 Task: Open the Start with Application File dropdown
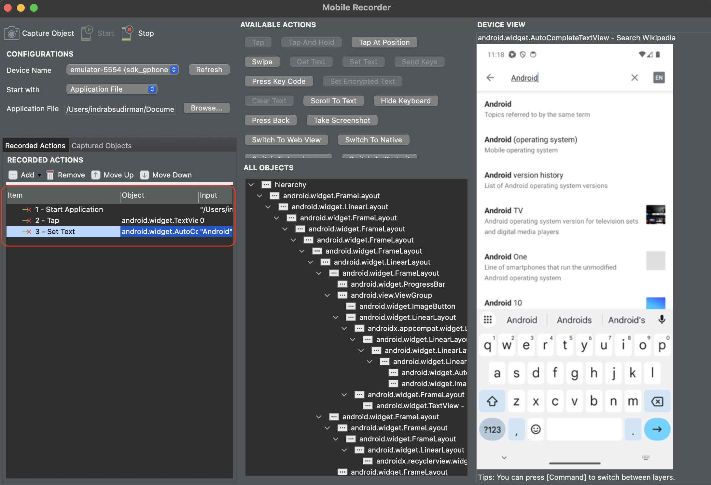click(x=112, y=89)
